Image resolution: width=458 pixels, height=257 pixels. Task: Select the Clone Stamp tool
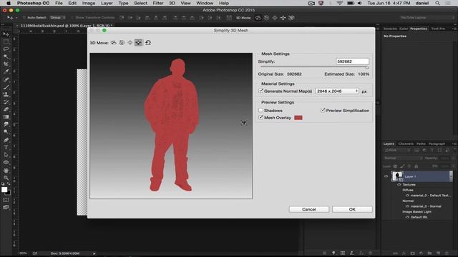tap(6, 94)
